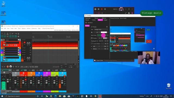Enable the Border checkbox in Overlays
This screenshot has height=98, width=174.
click(x=92, y=38)
